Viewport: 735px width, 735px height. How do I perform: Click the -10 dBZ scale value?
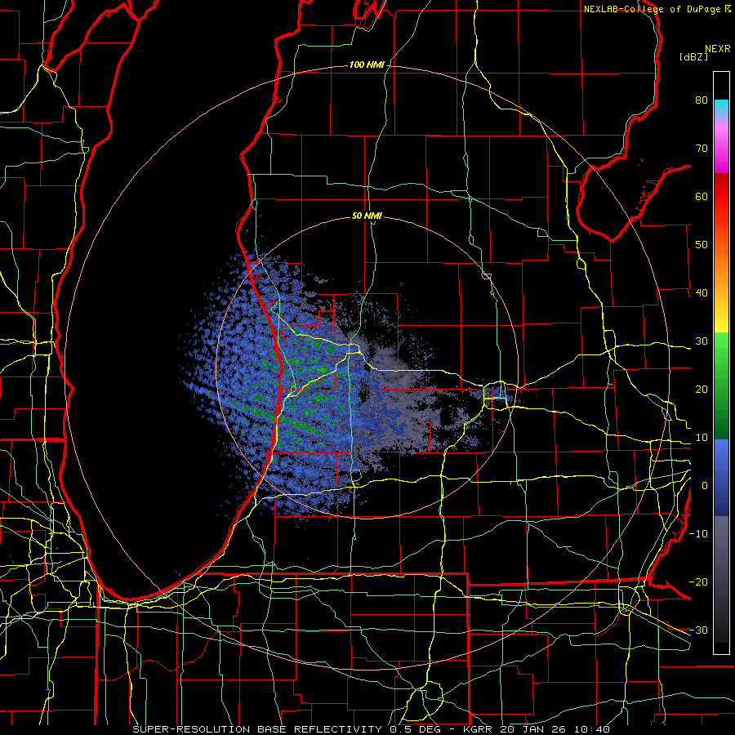698,534
